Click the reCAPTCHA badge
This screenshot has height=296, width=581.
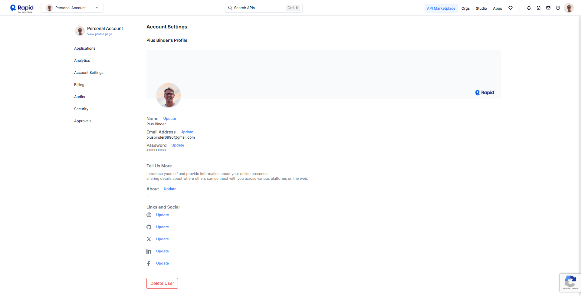point(570,283)
